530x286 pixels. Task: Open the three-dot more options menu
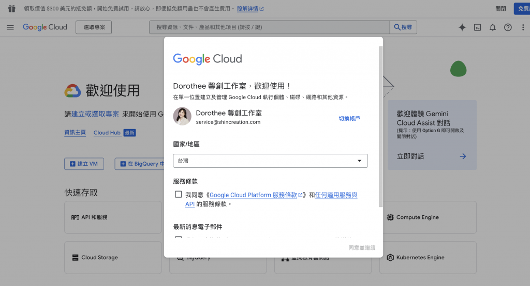(523, 27)
